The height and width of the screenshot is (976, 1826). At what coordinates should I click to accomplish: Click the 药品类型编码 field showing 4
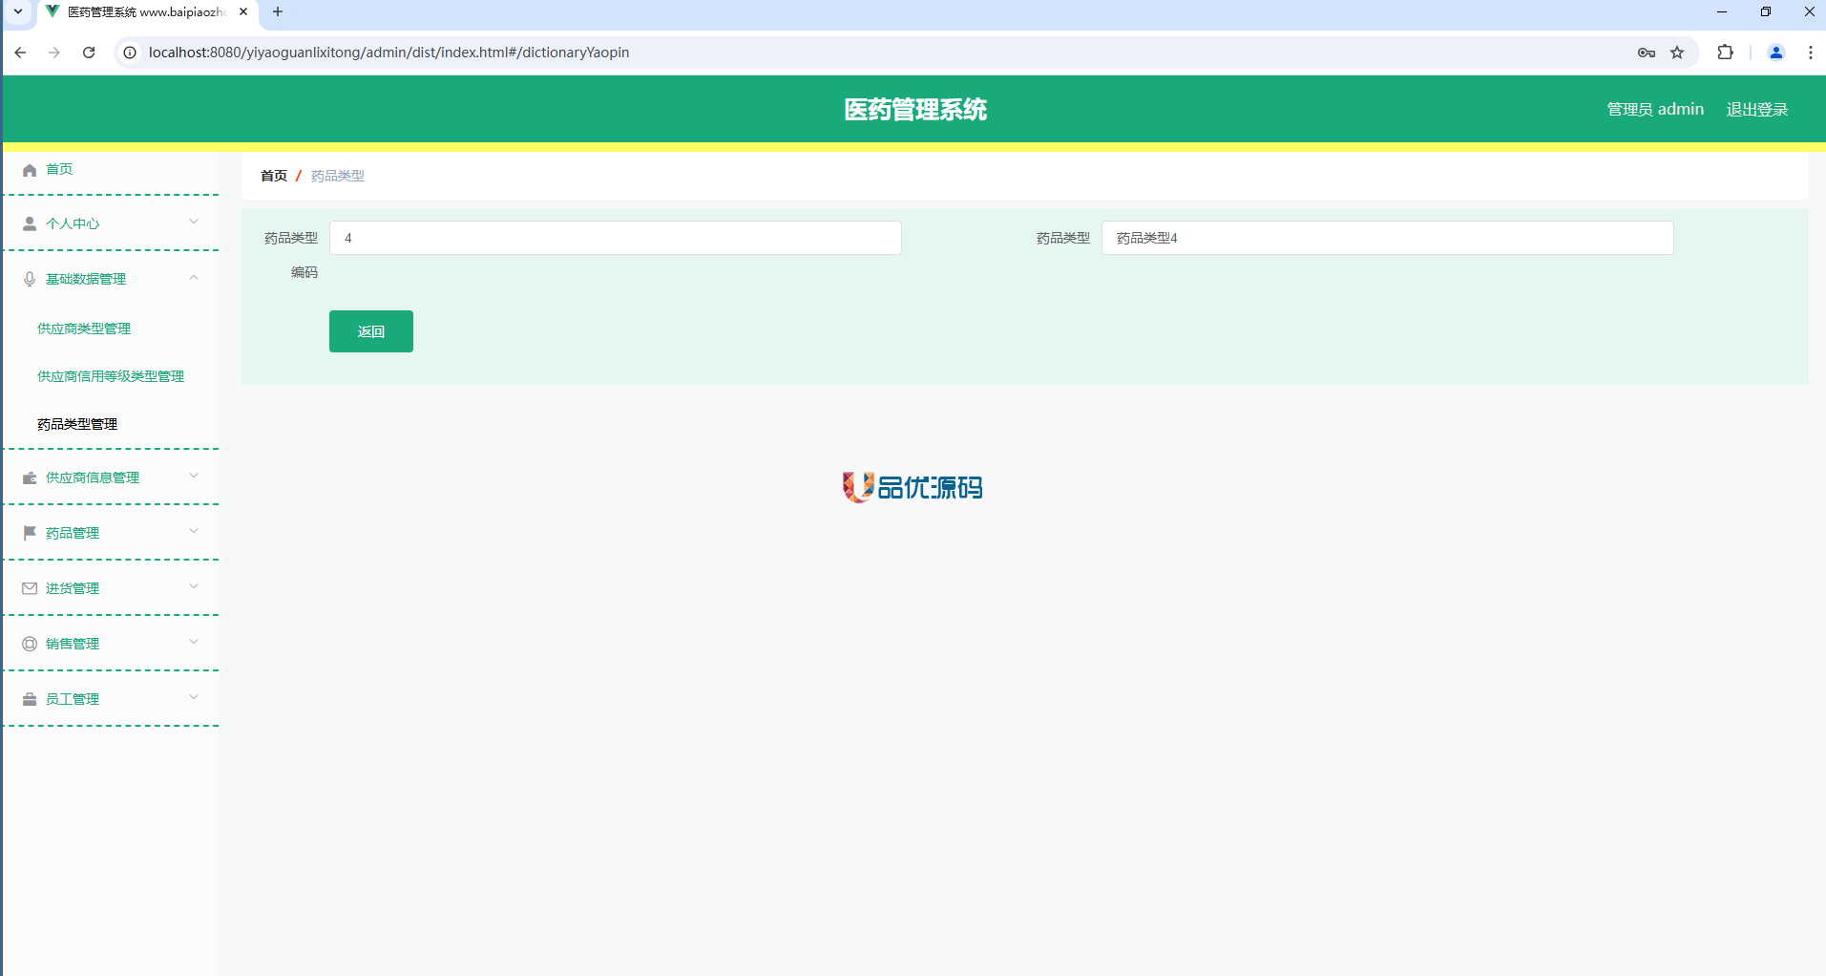(616, 238)
